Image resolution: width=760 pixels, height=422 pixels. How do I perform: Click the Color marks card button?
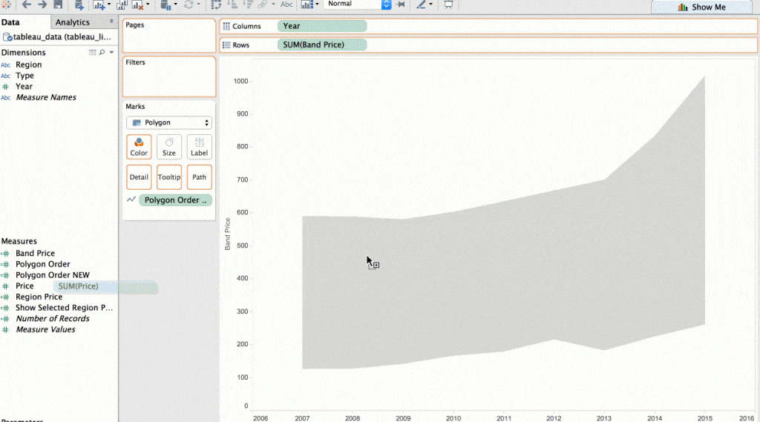point(139,147)
